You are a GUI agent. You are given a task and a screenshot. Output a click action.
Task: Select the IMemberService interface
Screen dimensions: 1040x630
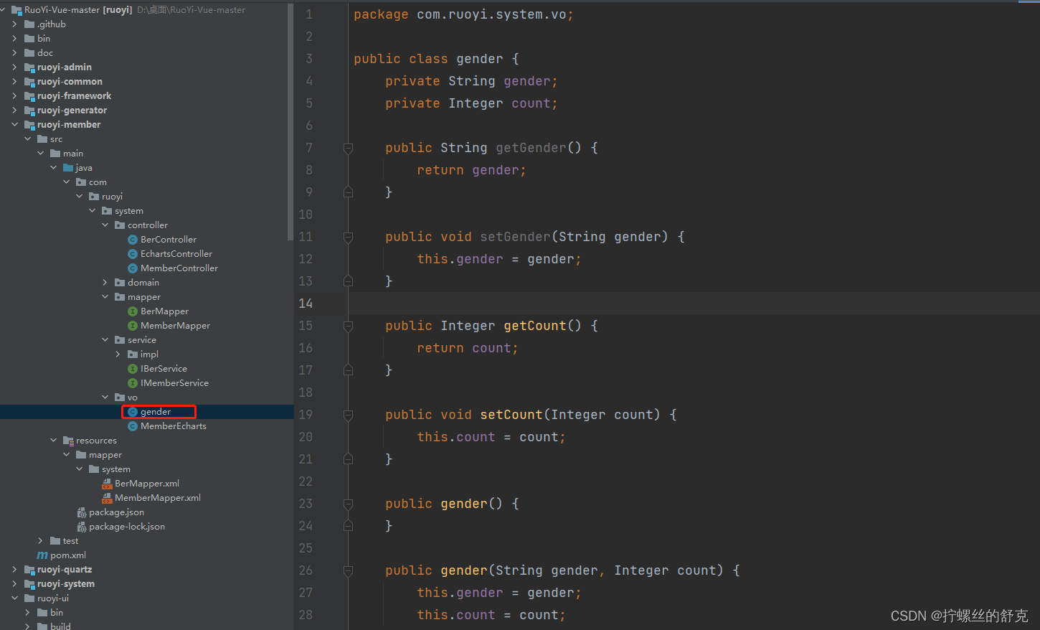pos(174,383)
